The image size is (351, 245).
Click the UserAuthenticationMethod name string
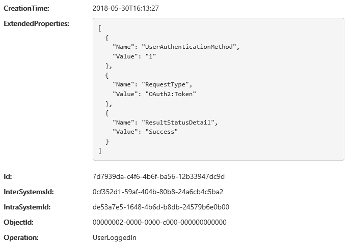coord(188,47)
